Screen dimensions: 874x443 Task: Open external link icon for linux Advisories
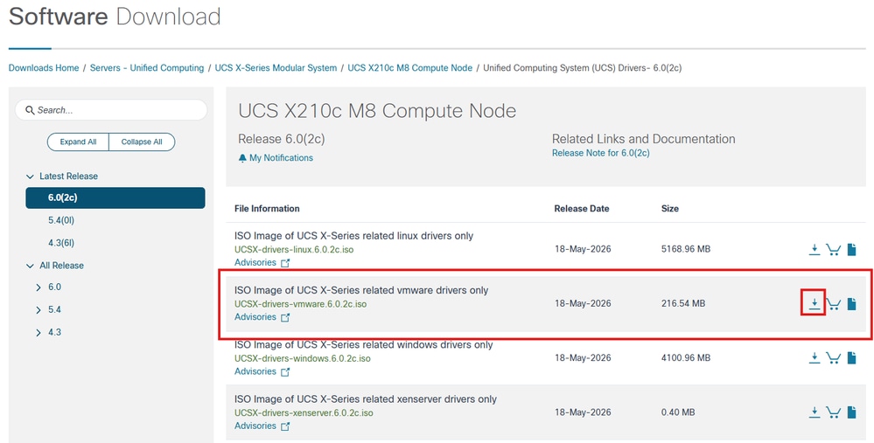(x=285, y=263)
